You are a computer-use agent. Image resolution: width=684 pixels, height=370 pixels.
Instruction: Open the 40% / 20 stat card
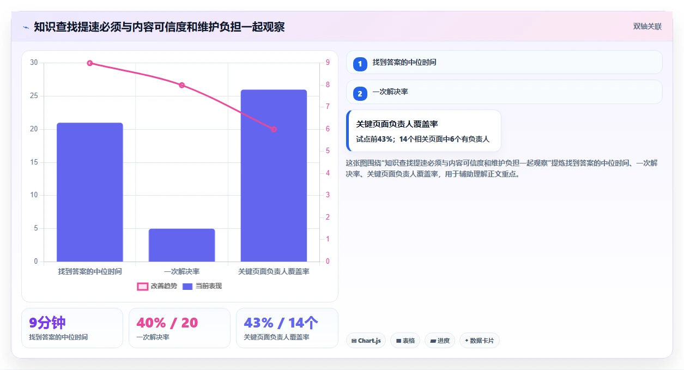coord(179,328)
